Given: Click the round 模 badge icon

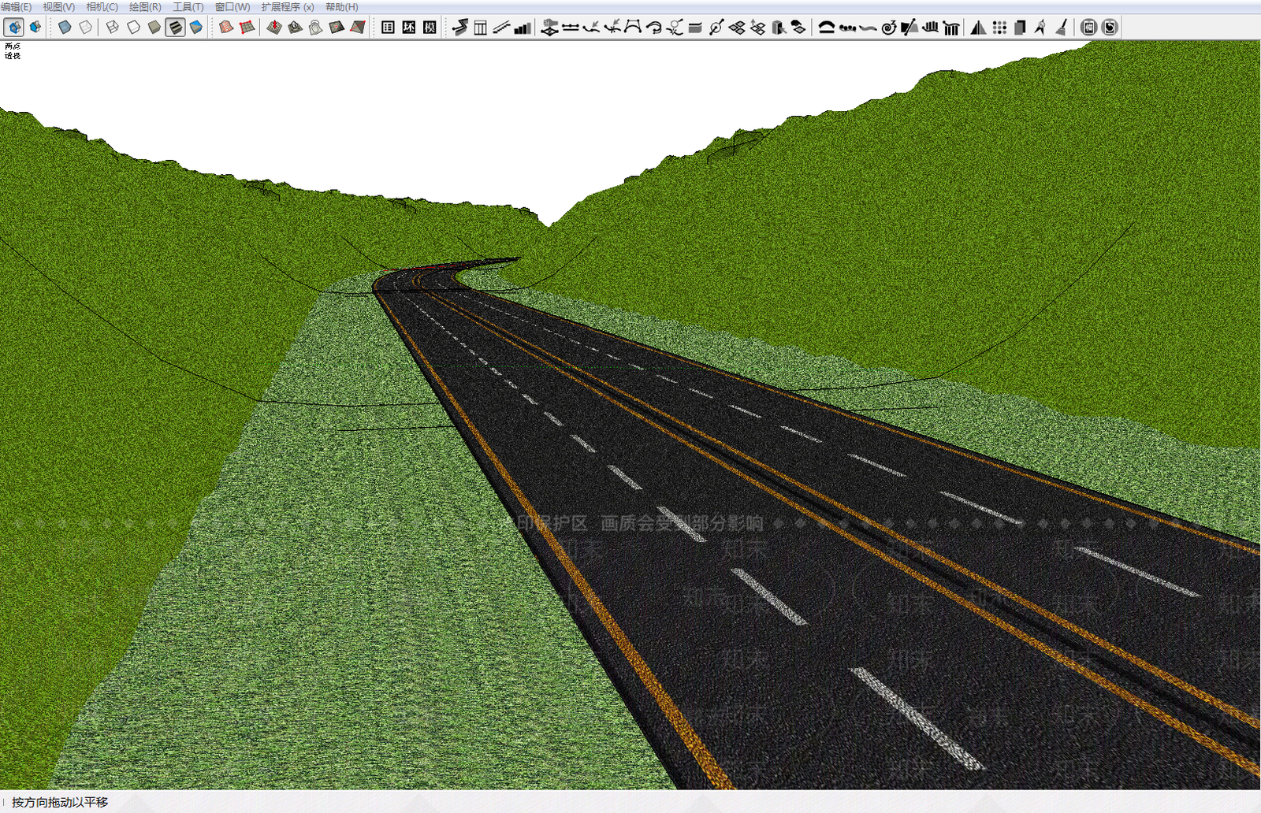Looking at the screenshot, I should coord(1088,28).
